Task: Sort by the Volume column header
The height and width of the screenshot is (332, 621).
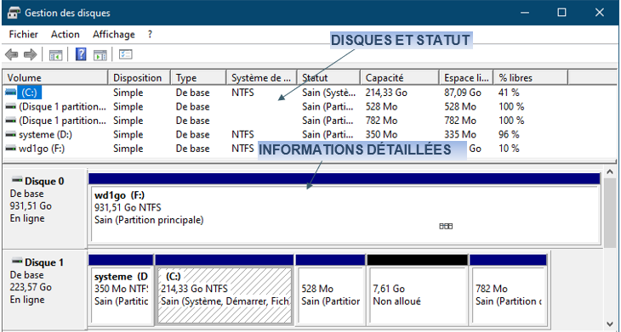Action: pos(55,78)
